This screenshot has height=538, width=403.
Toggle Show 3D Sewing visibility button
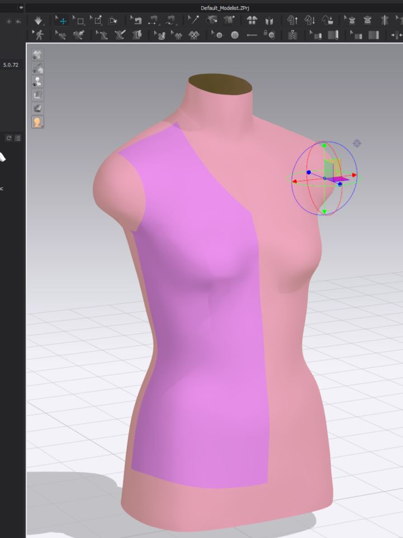click(37, 68)
